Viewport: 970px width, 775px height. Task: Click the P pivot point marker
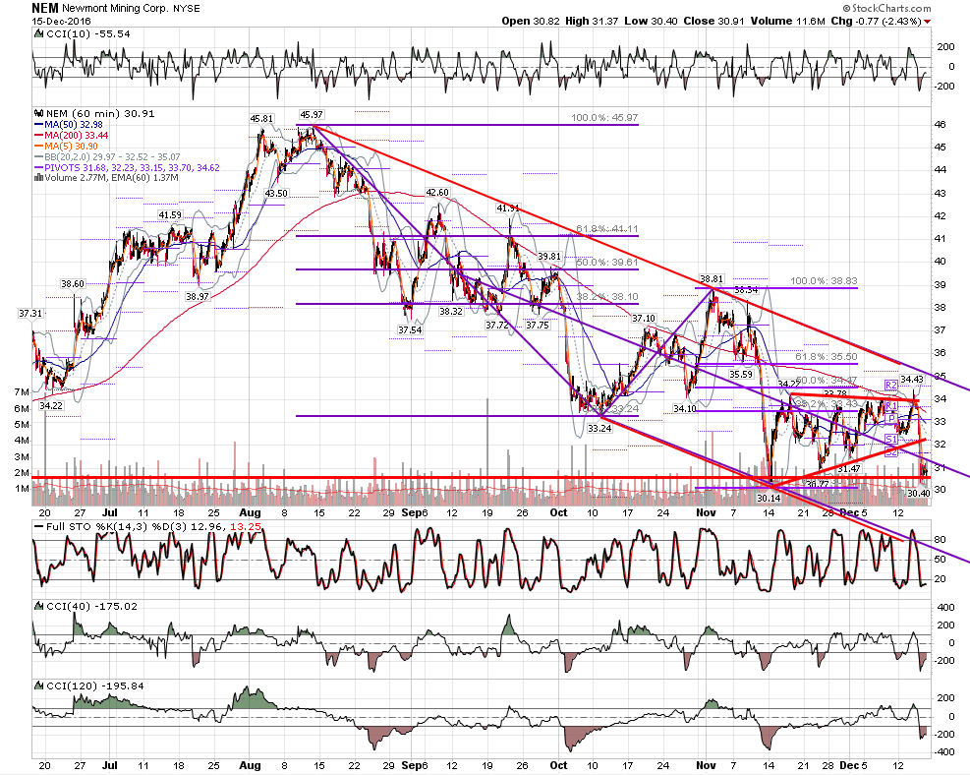pyautogui.click(x=891, y=418)
